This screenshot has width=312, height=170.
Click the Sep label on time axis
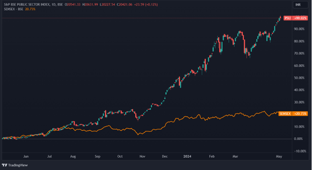[97, 157]
